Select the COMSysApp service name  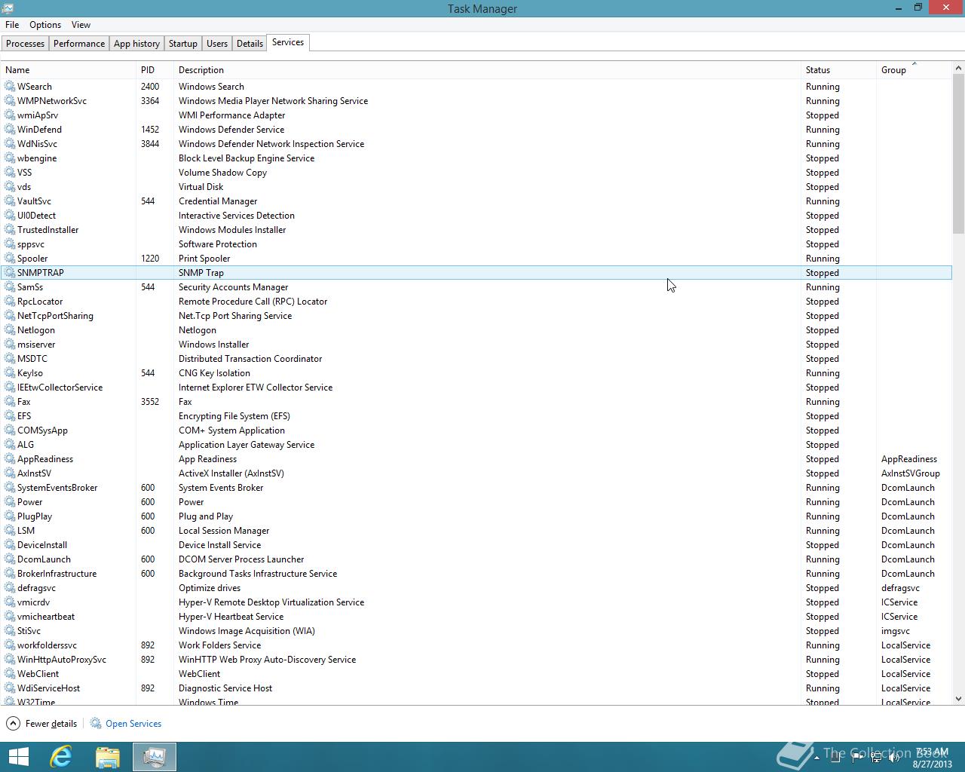click(42, 430)
